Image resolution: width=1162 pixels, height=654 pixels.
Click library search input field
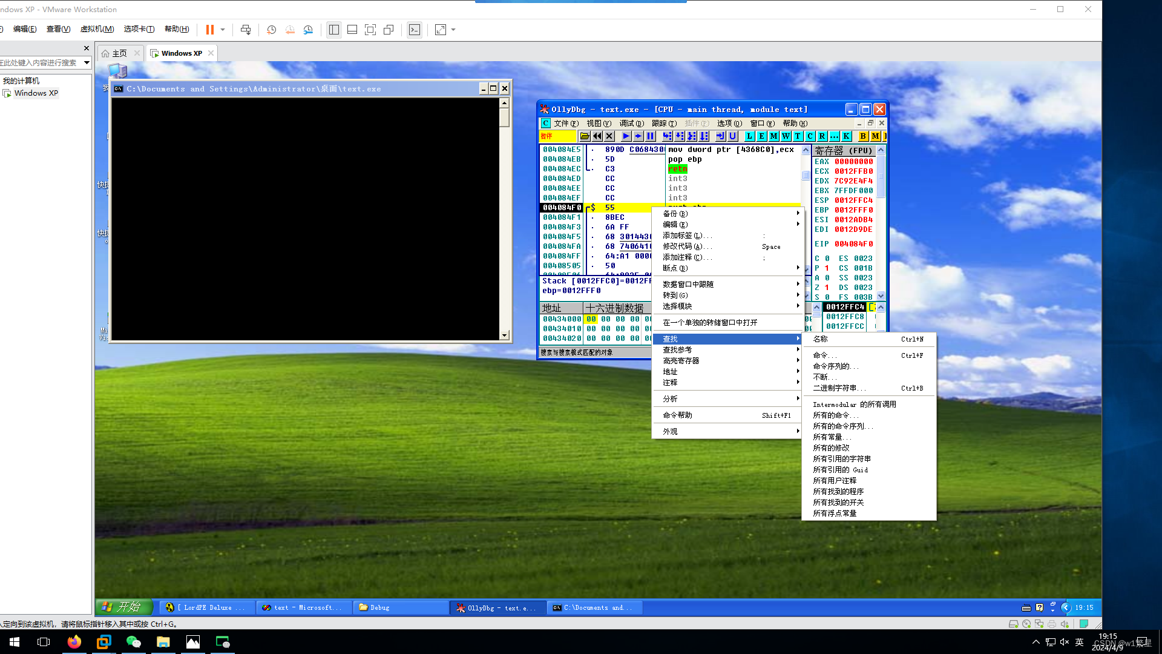[41, 62]
